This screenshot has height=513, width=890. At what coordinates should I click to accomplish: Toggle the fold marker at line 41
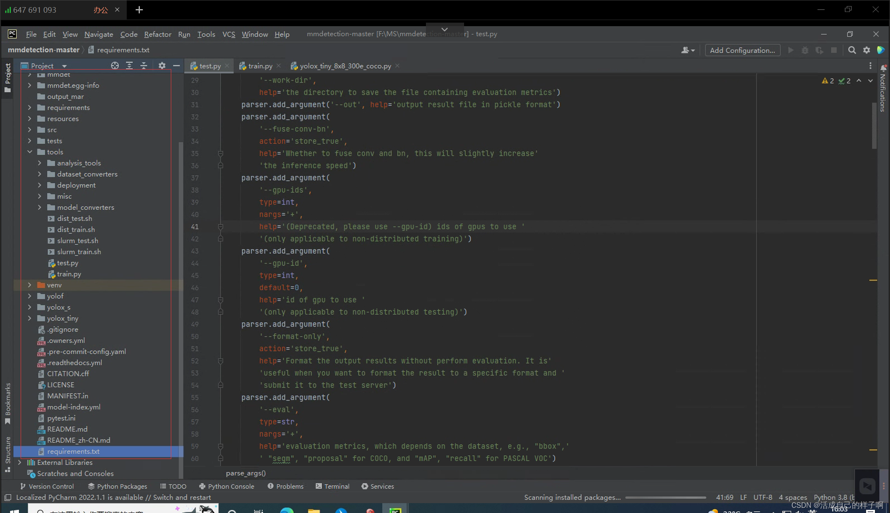221,226
